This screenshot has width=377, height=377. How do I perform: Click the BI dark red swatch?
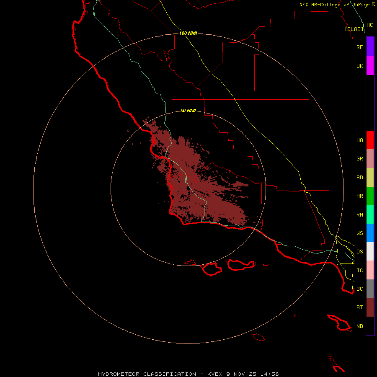click(x=370, y=307)
